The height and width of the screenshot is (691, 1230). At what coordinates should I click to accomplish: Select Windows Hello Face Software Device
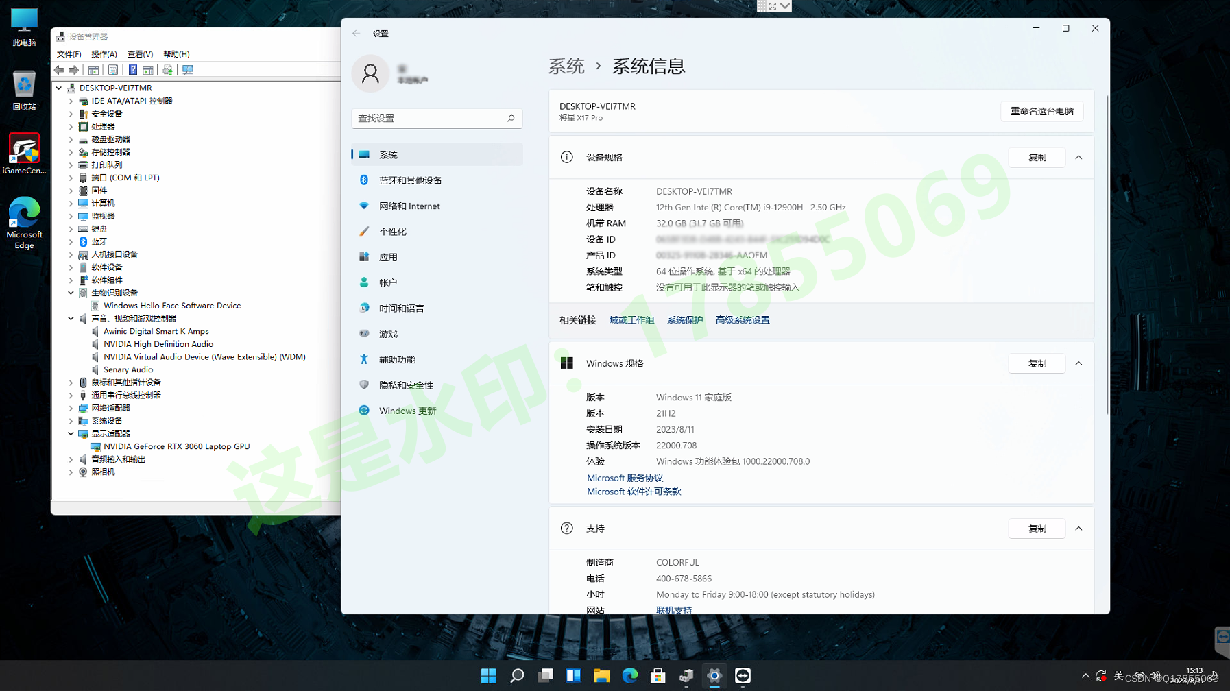pos(172,306)
